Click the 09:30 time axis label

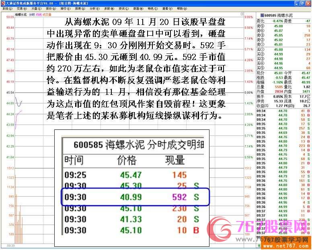[11, 246]
